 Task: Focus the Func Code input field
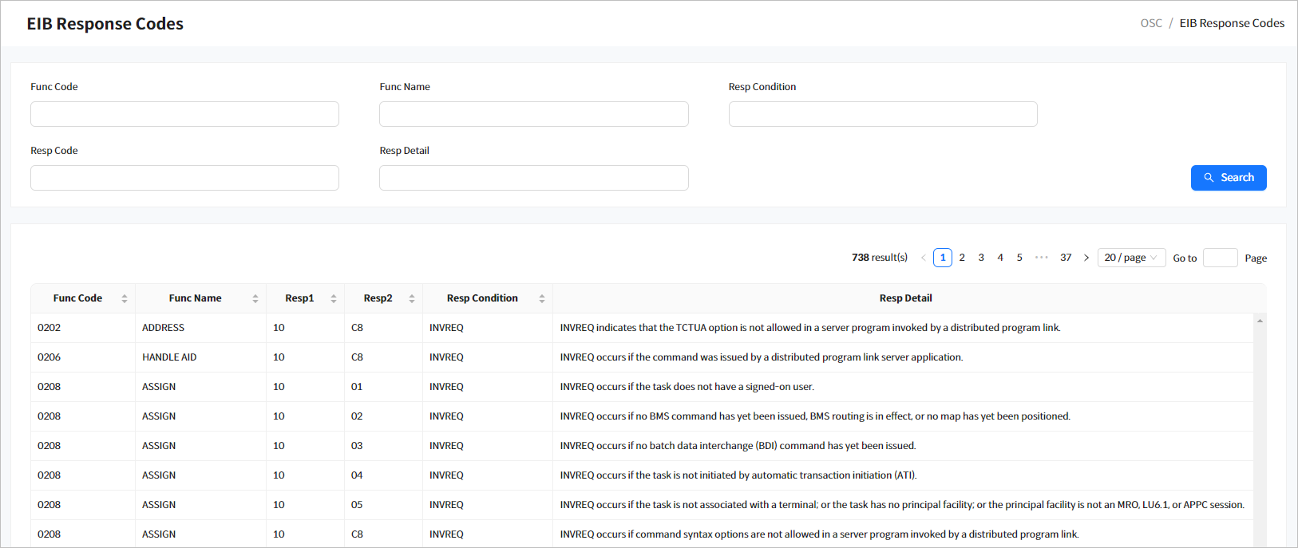184,114
